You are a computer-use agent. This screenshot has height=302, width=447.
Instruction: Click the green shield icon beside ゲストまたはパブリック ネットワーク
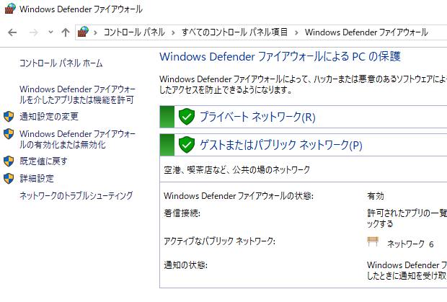187,145
